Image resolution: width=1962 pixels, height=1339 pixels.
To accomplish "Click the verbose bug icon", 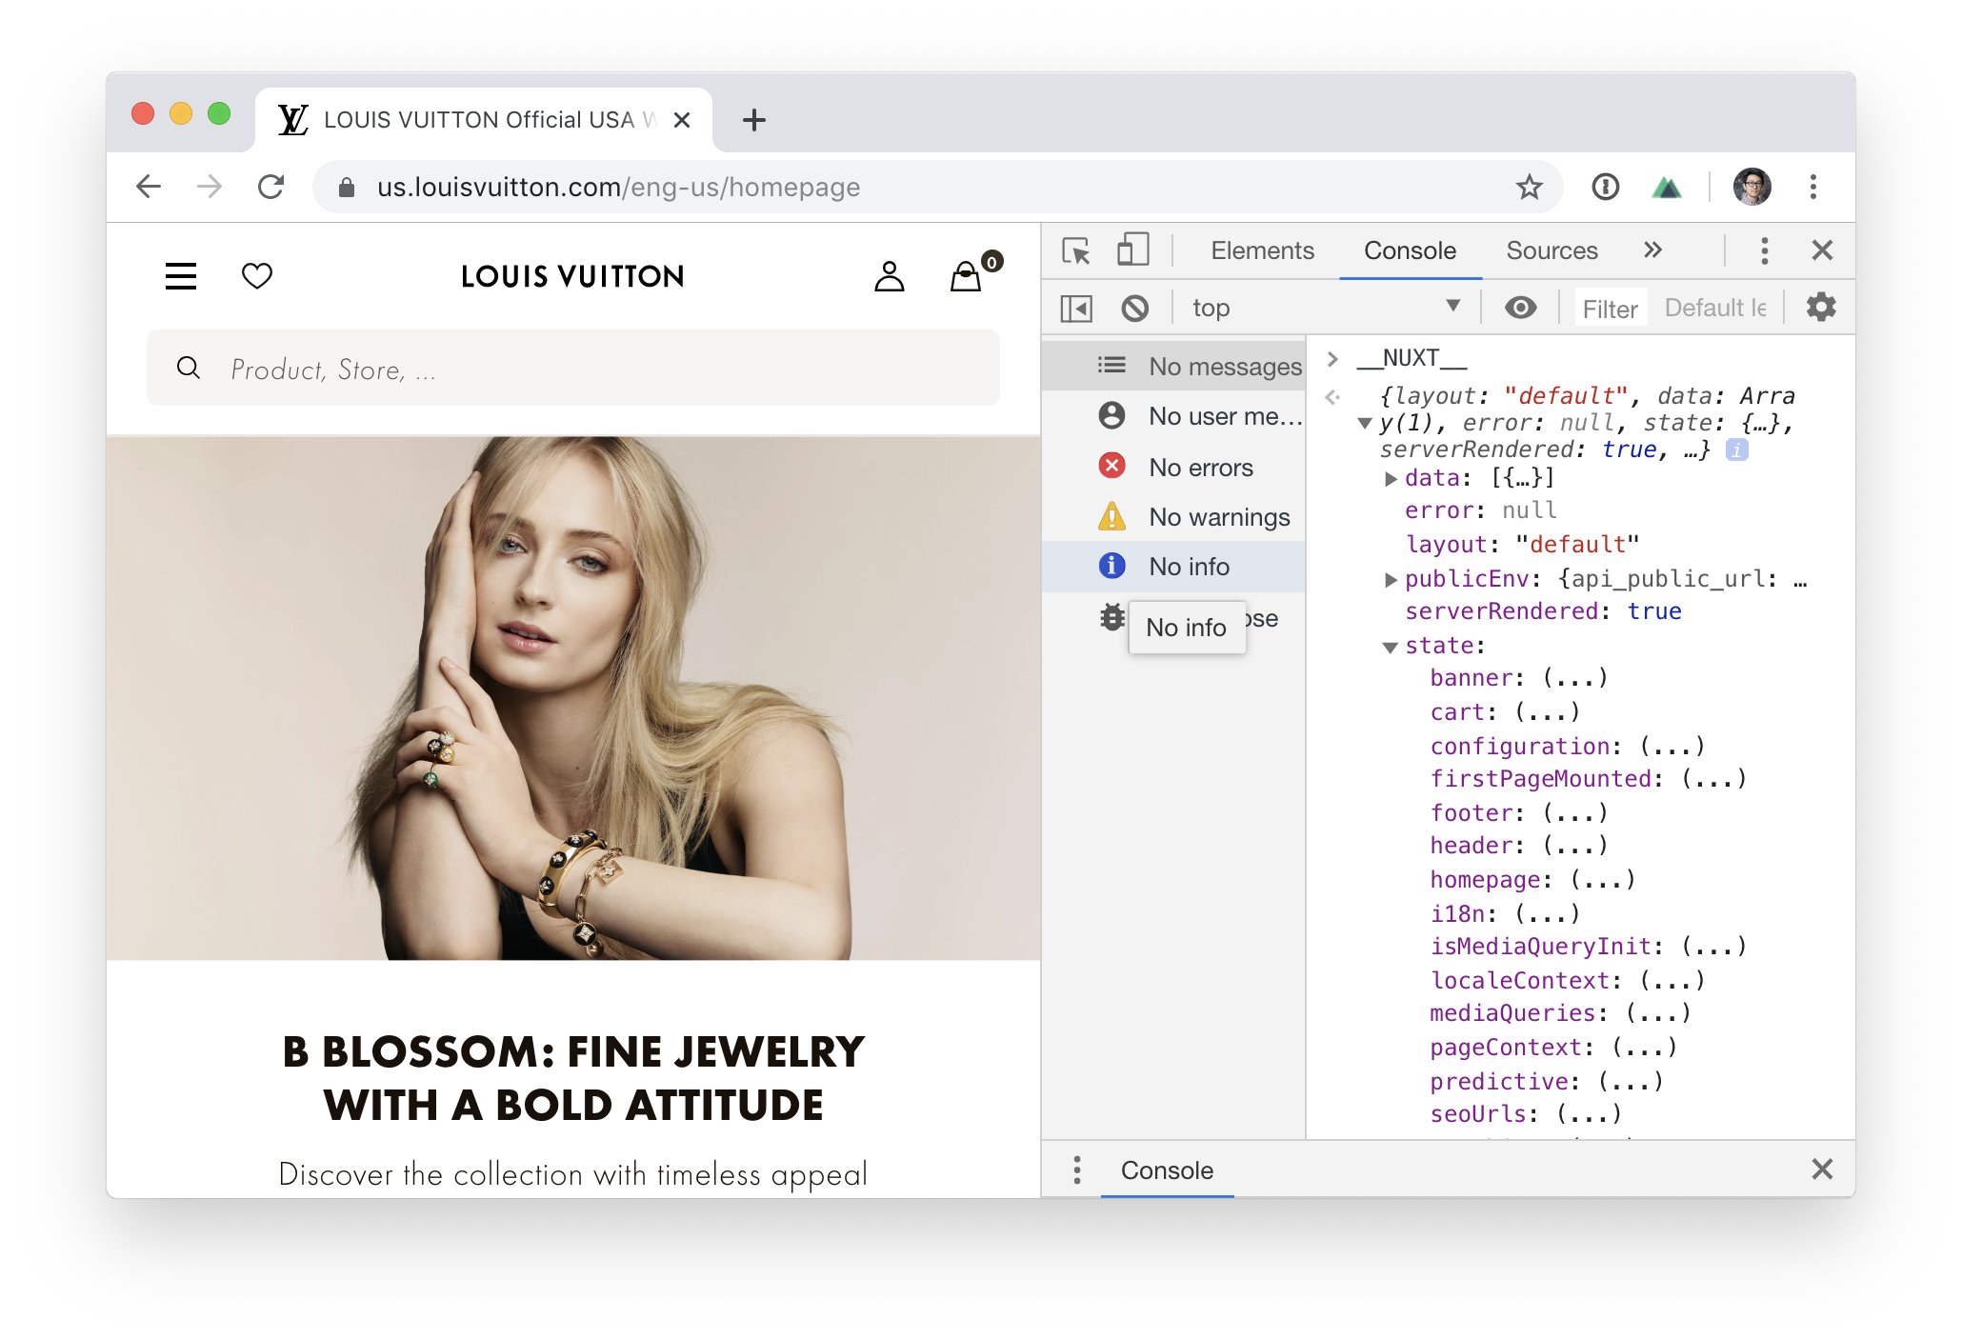I will click(x=1111, y=617).
